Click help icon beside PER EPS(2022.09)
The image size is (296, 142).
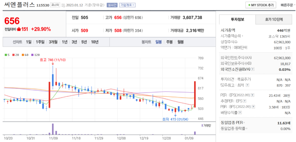tap(253, 95)
